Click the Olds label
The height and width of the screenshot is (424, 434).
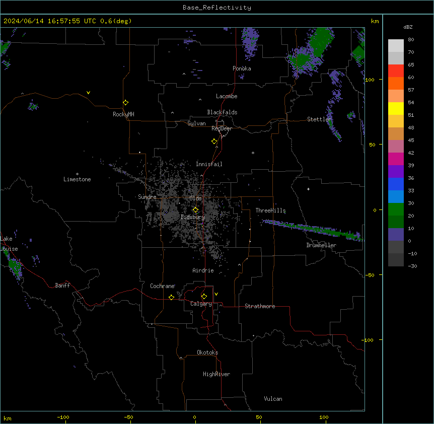(195, 198)
